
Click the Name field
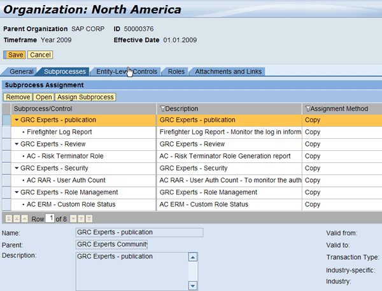point(139,232)
